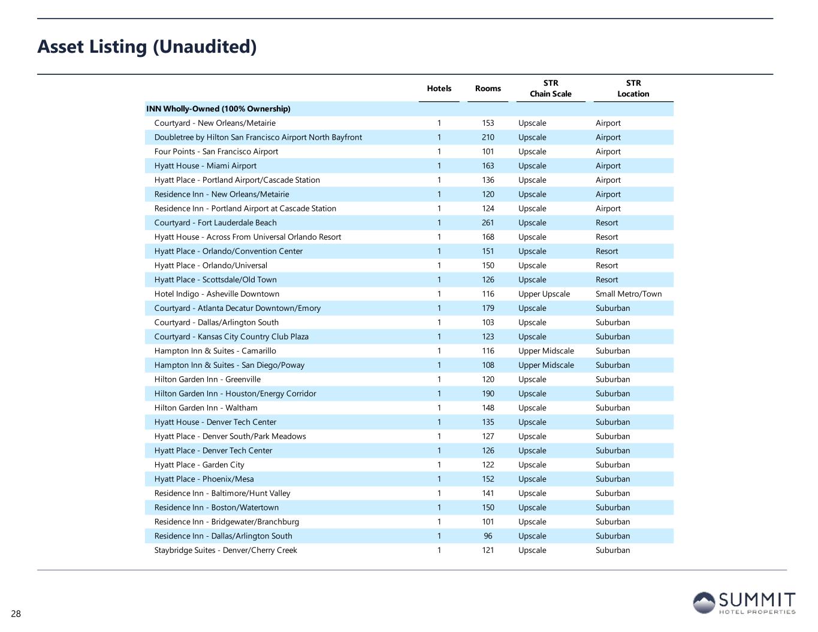Screen dimensions: 818x632
Task: Select the Small Metro/Town location cell
Action: point(628,294)
